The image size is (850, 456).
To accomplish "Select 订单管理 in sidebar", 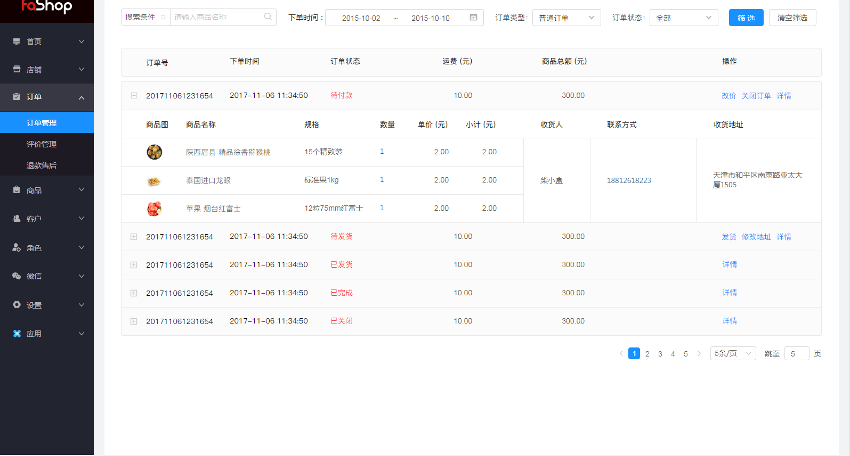I will point(47,122).
